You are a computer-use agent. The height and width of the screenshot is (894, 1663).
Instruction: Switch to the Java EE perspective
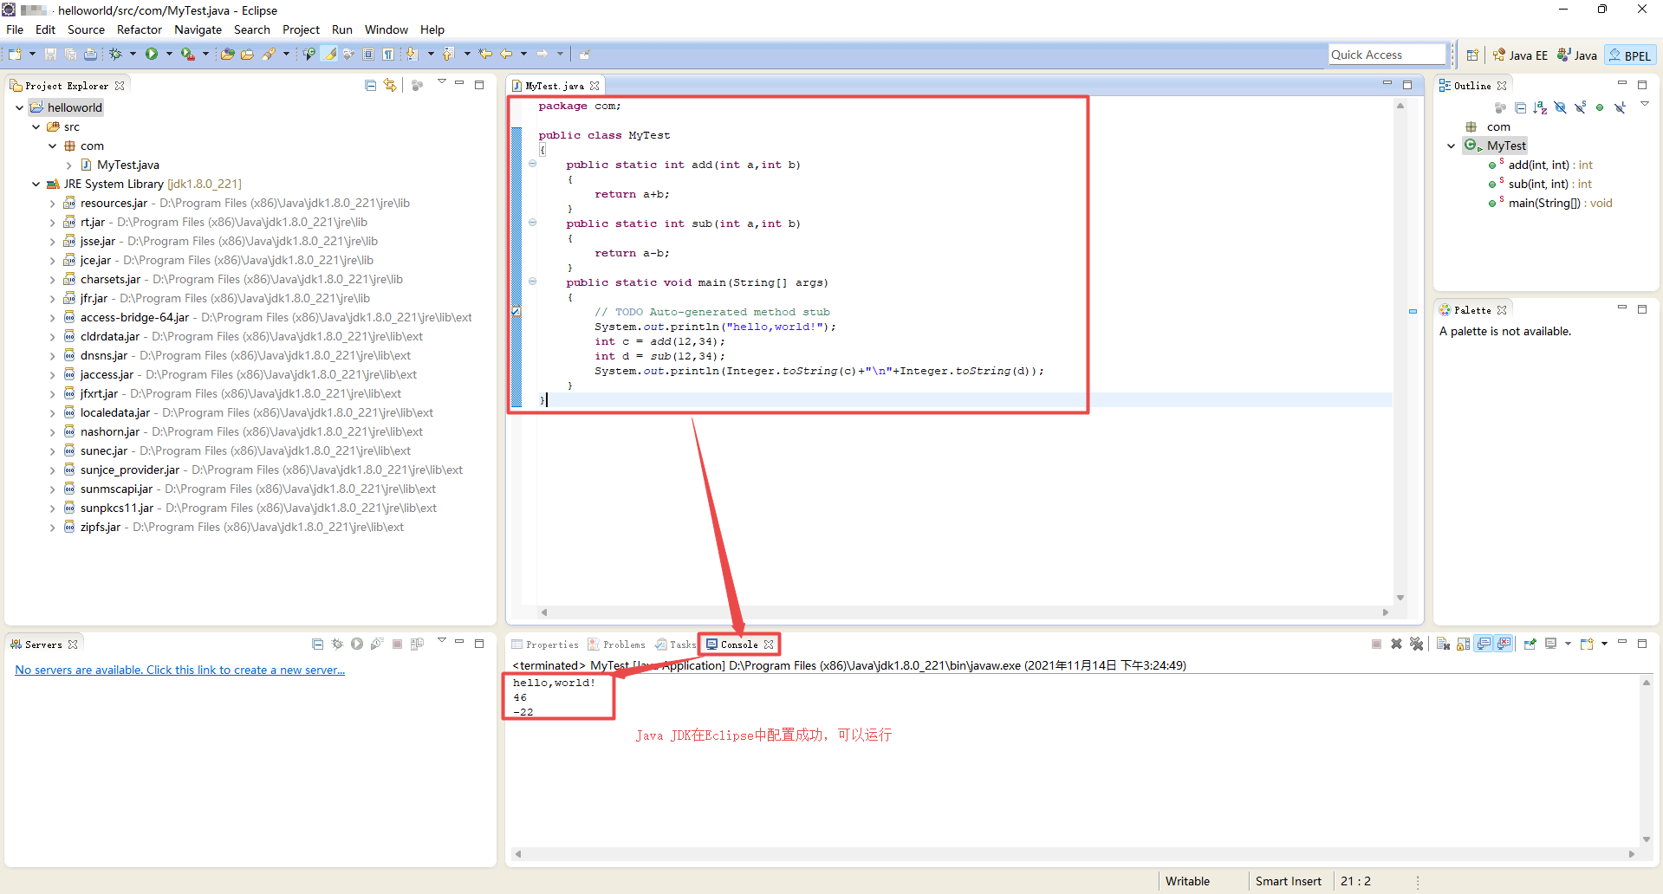[1520, 55]
